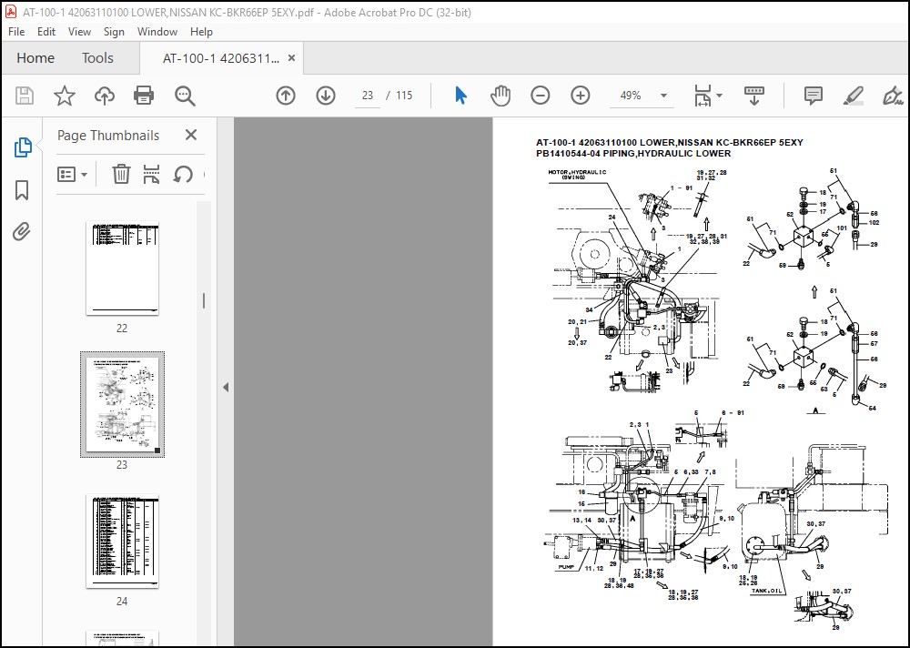Click the MOTOR,HYDRAULIC diagram label

[577, 174]
